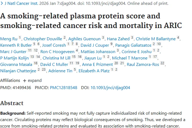Expand the journal citation chevron icon

[2, 4]
